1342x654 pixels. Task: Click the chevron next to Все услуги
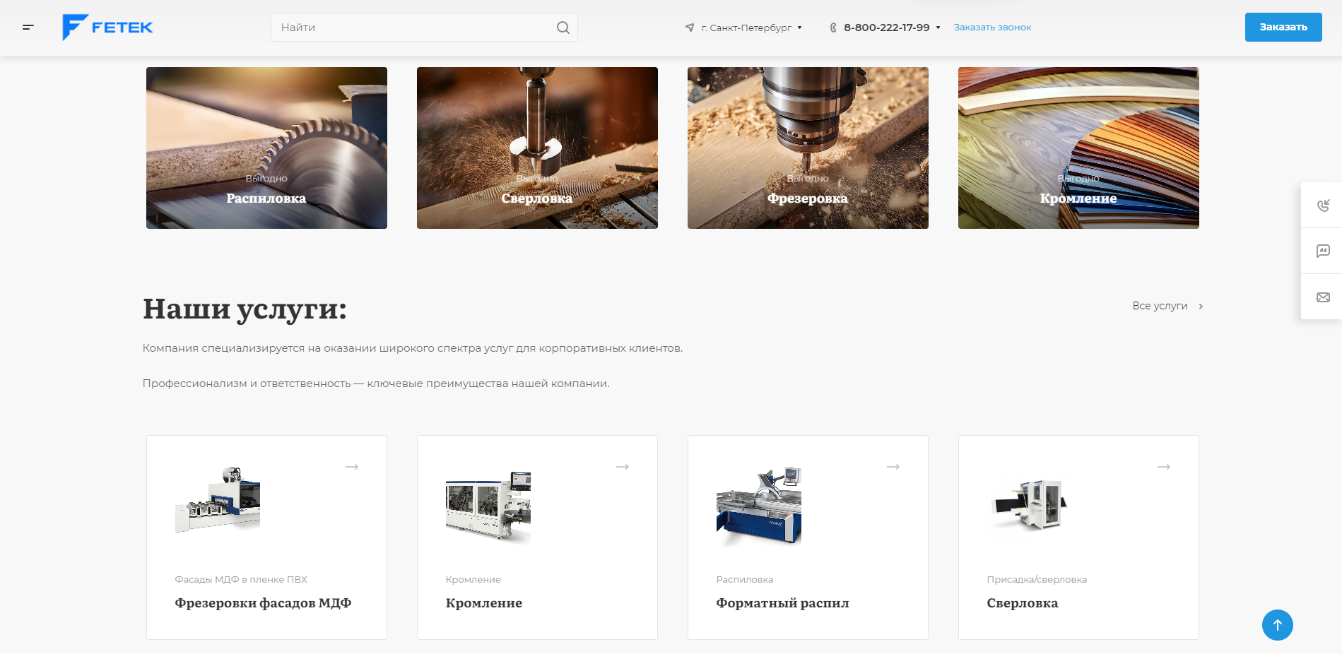coord(1201,307)
